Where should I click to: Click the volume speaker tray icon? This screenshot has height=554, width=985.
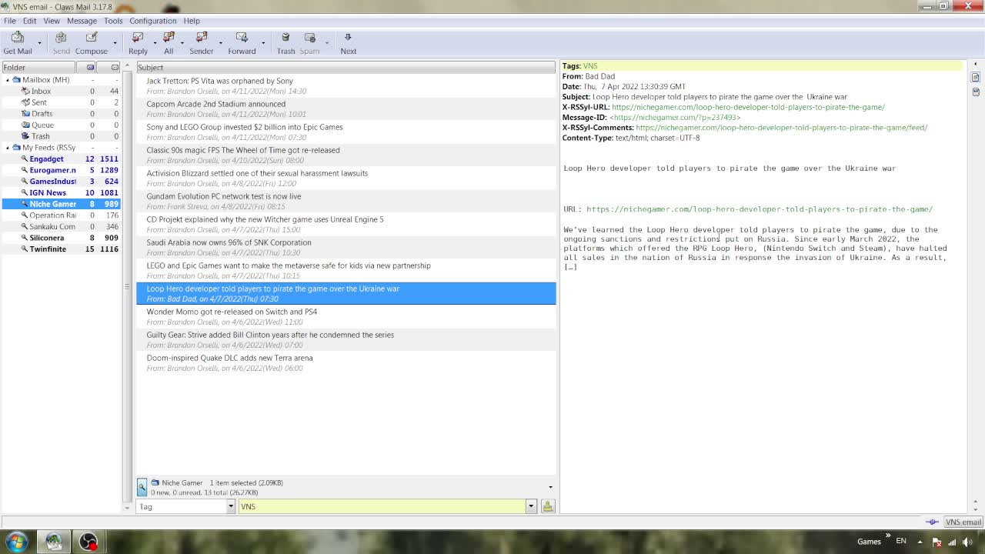967,542
